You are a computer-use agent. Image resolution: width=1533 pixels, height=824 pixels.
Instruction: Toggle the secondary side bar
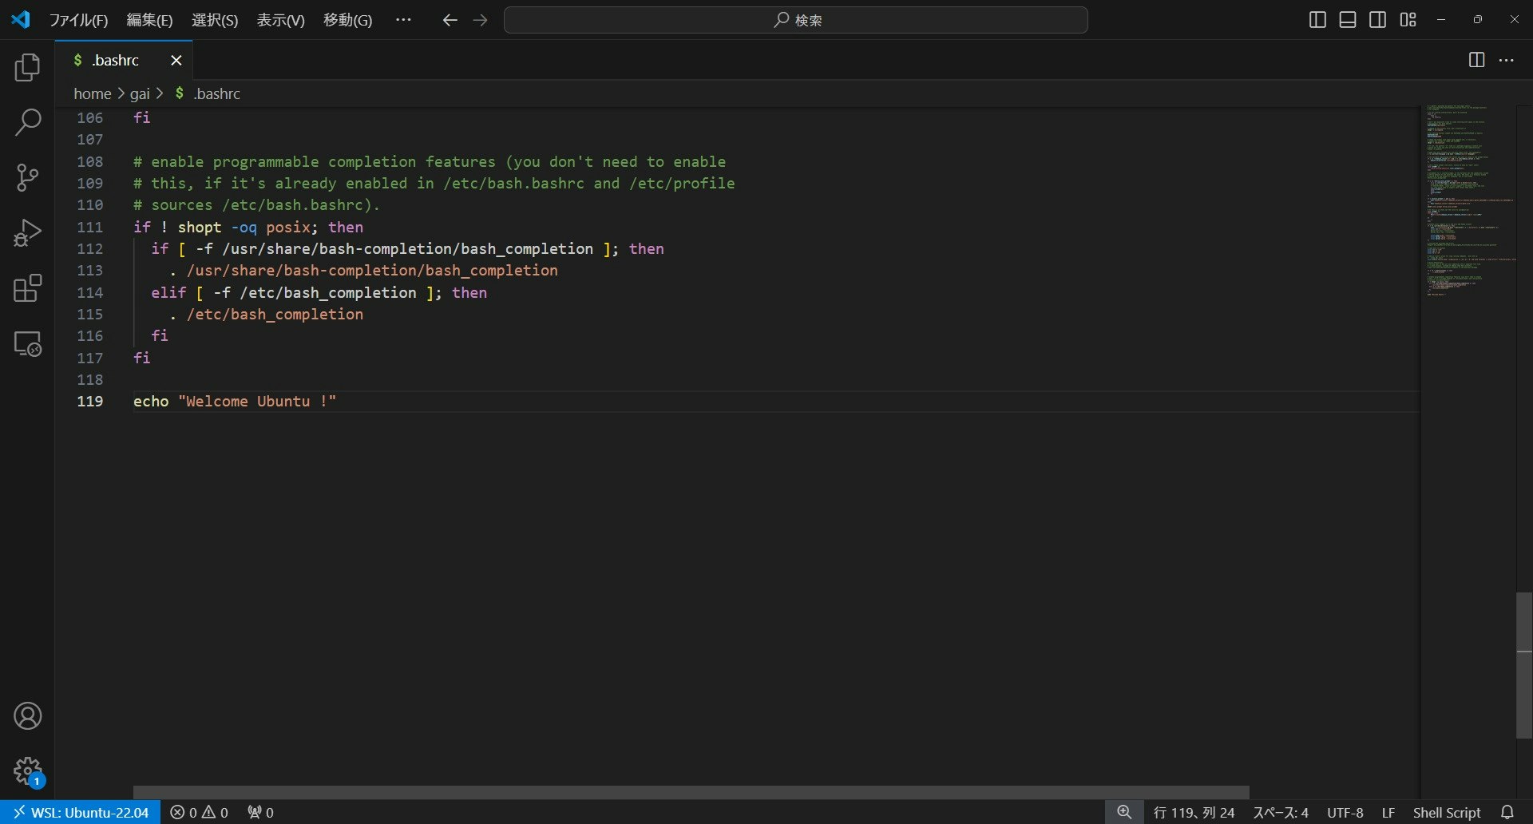(1378, 20)
